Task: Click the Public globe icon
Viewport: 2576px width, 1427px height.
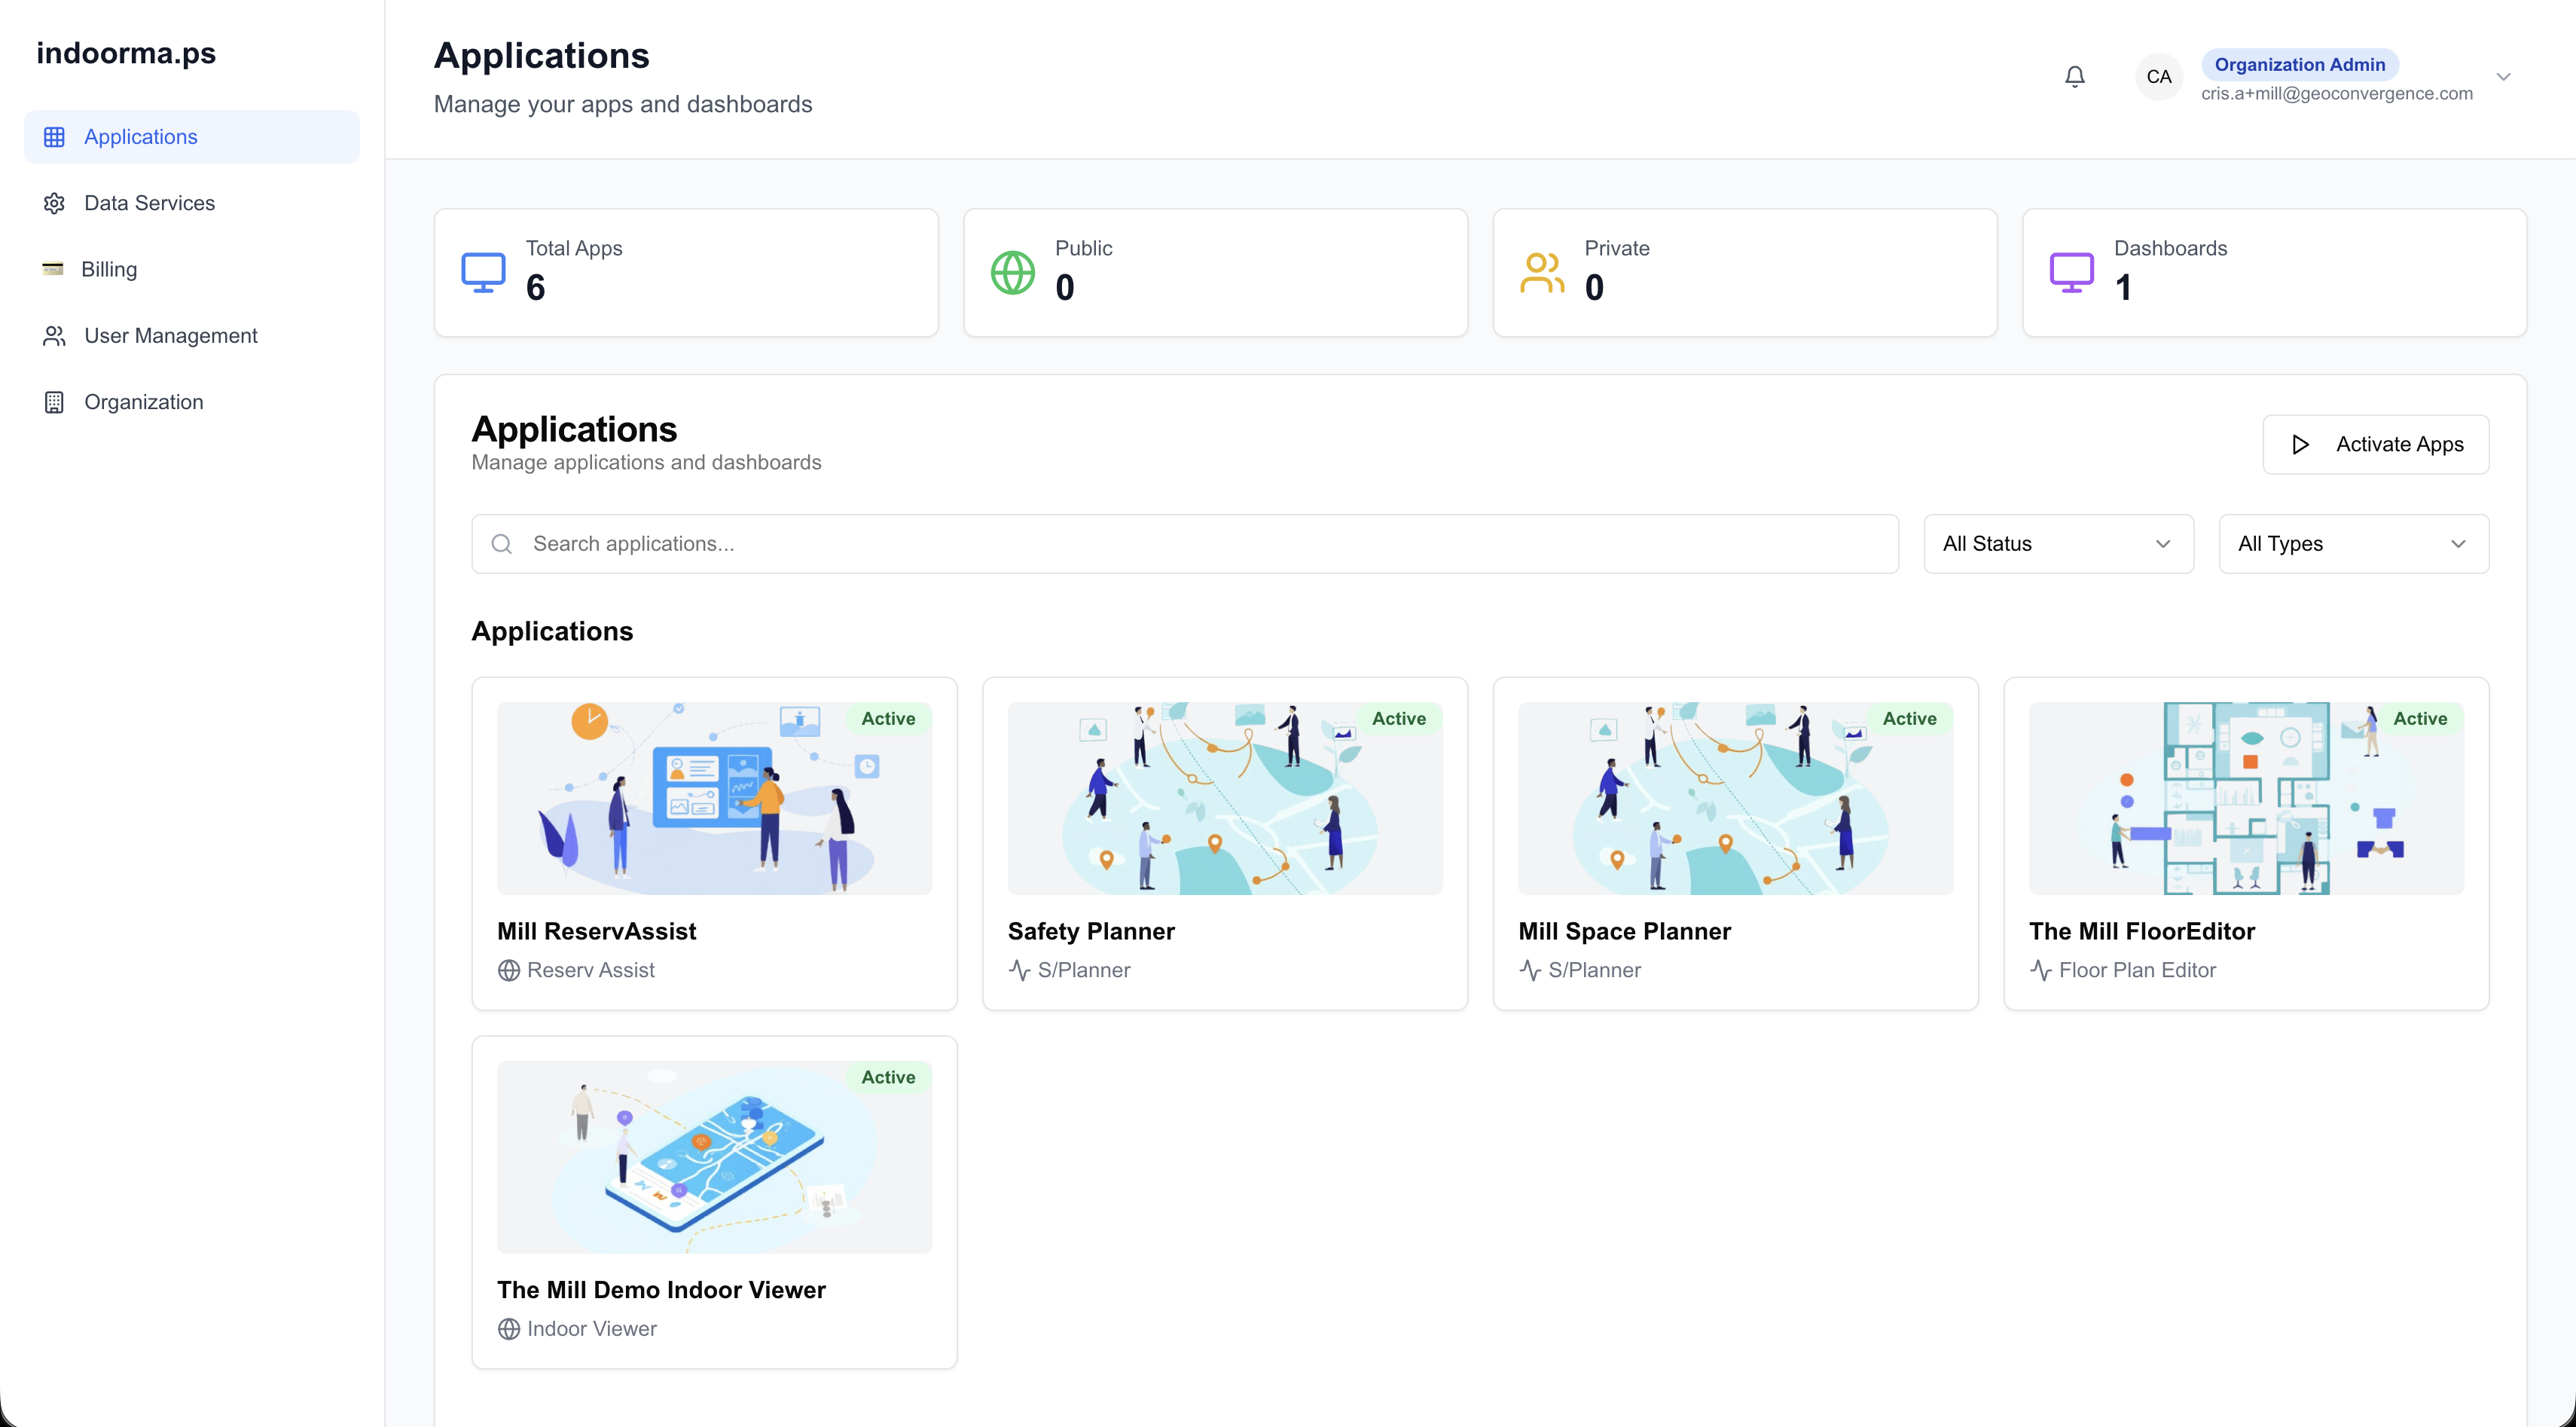Action: coord(1013,272)
